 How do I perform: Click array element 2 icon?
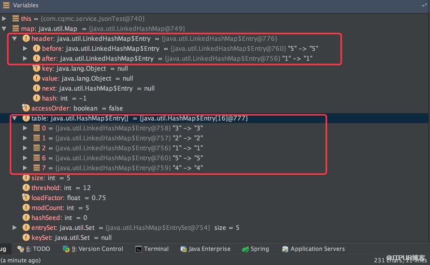click(36, 148)
